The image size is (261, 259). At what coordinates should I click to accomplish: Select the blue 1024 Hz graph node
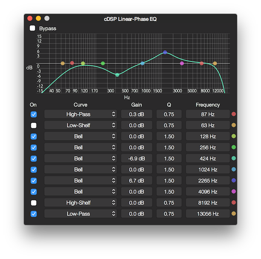(x=142, y=63)
